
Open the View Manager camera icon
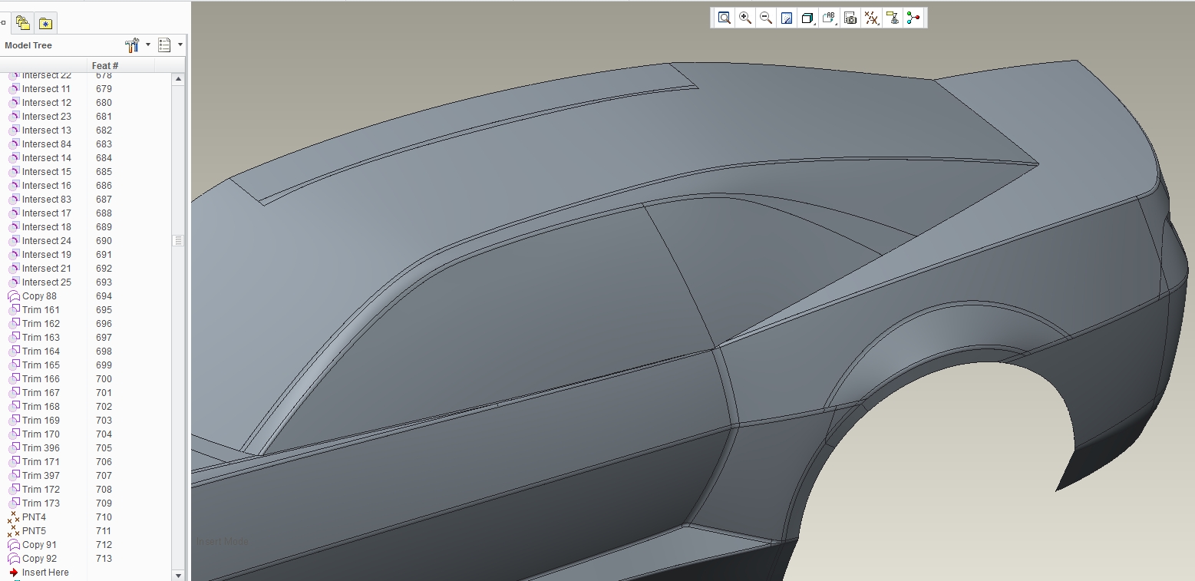[x=850, y=18]
